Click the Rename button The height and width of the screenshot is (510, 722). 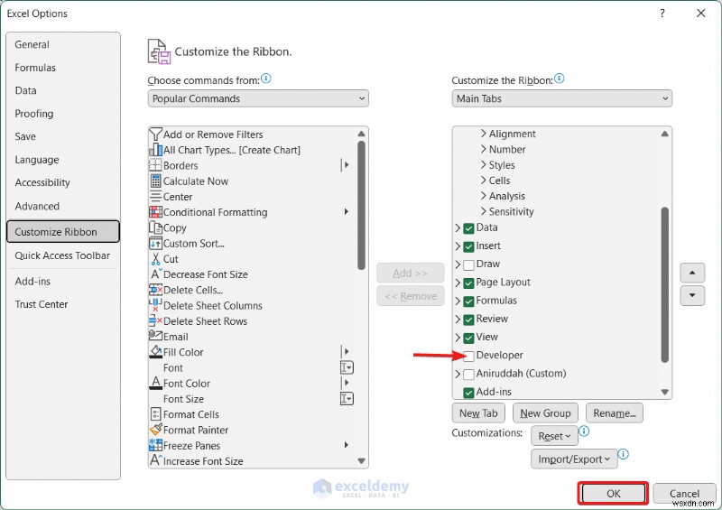pos(615,413)
